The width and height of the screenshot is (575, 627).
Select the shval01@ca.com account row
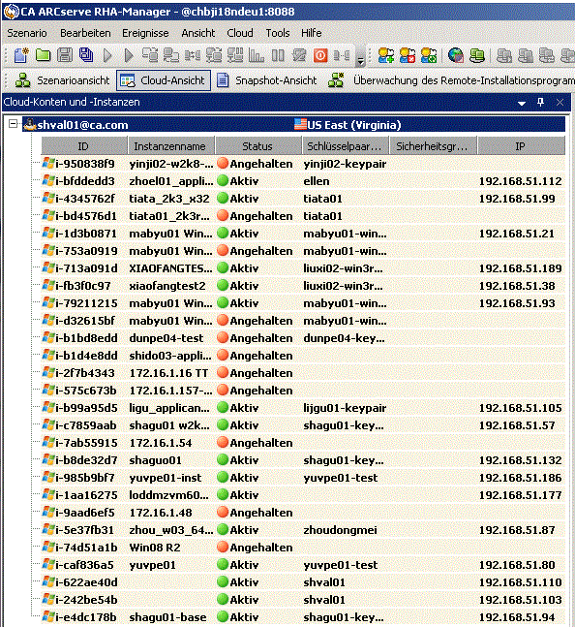[x=294, y=125]
